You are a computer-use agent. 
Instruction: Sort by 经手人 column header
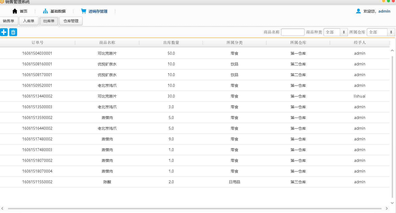[x=360, y=43]
